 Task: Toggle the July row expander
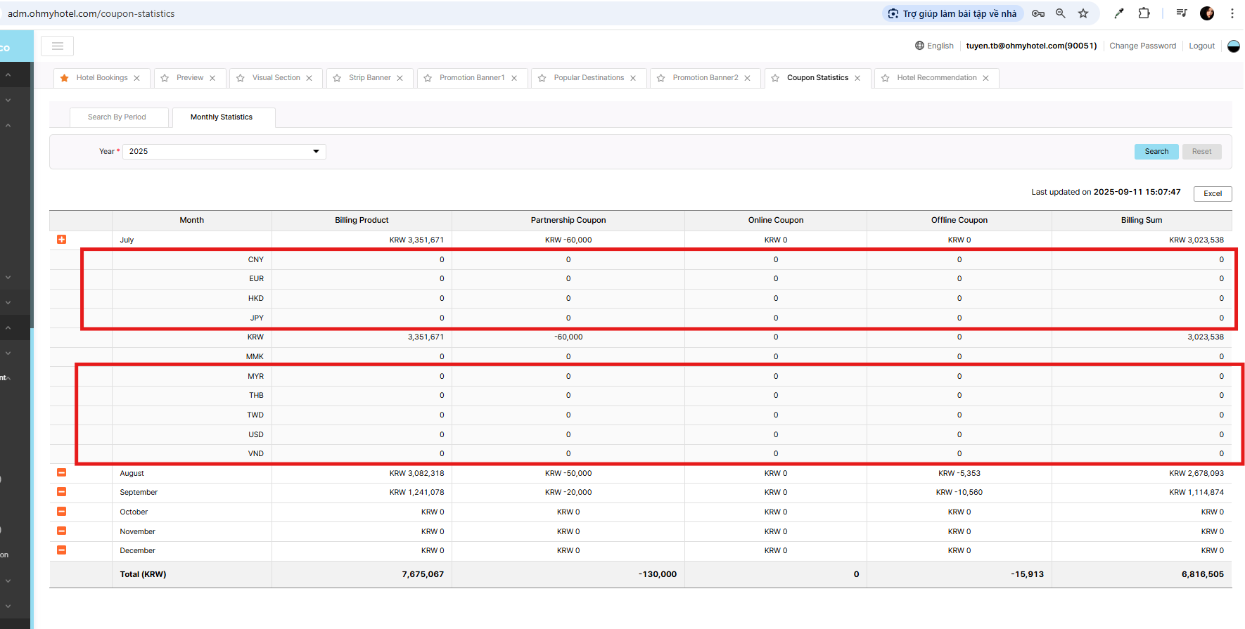coord(62,240)
